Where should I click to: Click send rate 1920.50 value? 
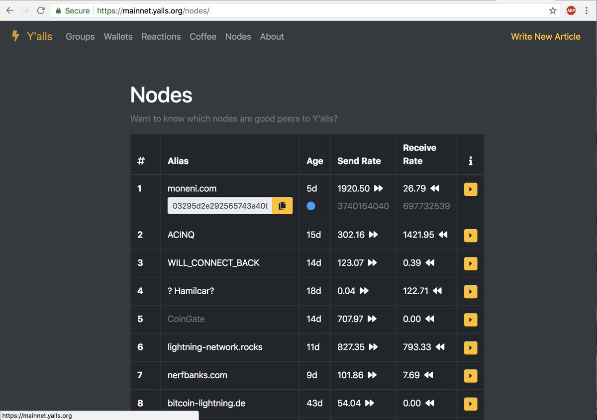(x=354, y=188)
